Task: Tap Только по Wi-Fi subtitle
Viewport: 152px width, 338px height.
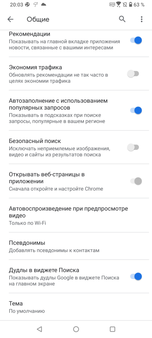Action: pyautogui.click(x=27, y=223)
